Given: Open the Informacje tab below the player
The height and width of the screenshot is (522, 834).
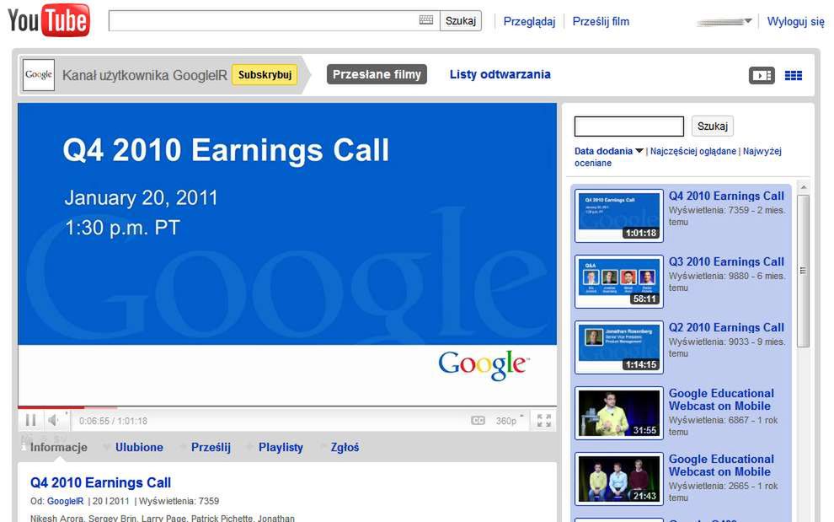Looking at the screenshot, I should (58, 447).
